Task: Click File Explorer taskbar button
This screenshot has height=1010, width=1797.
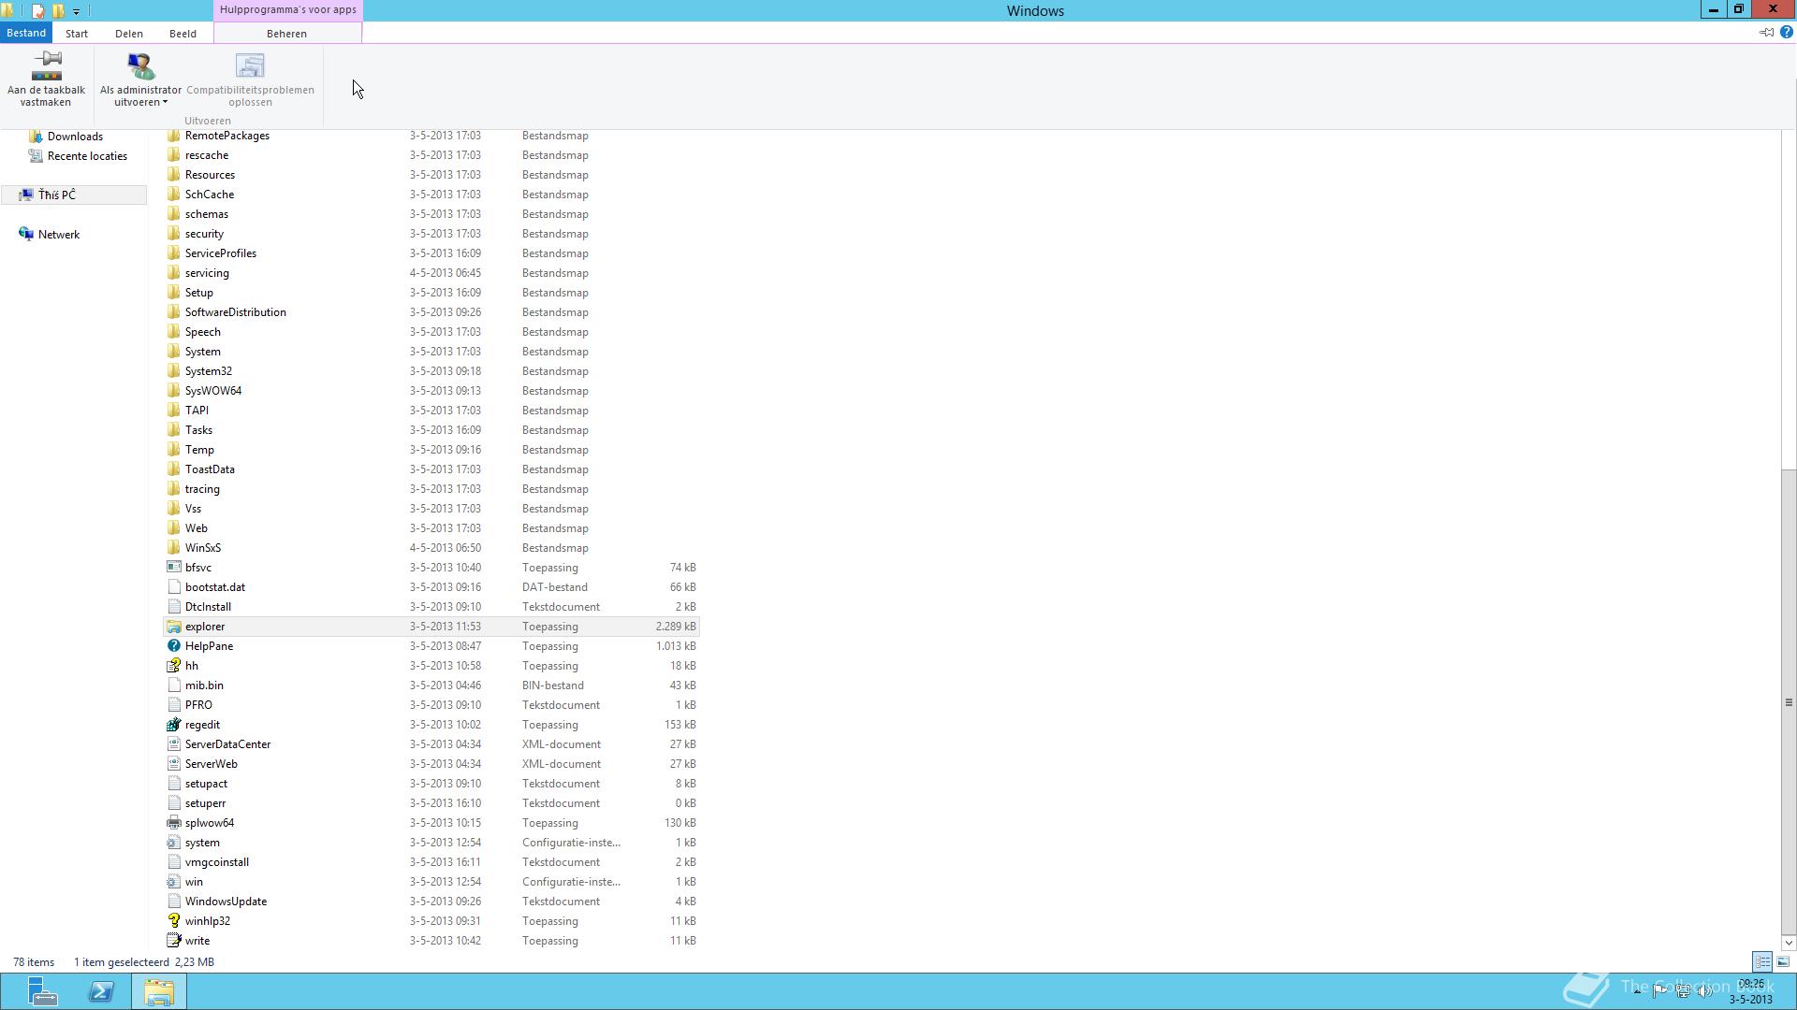Action: click(159, 991)
